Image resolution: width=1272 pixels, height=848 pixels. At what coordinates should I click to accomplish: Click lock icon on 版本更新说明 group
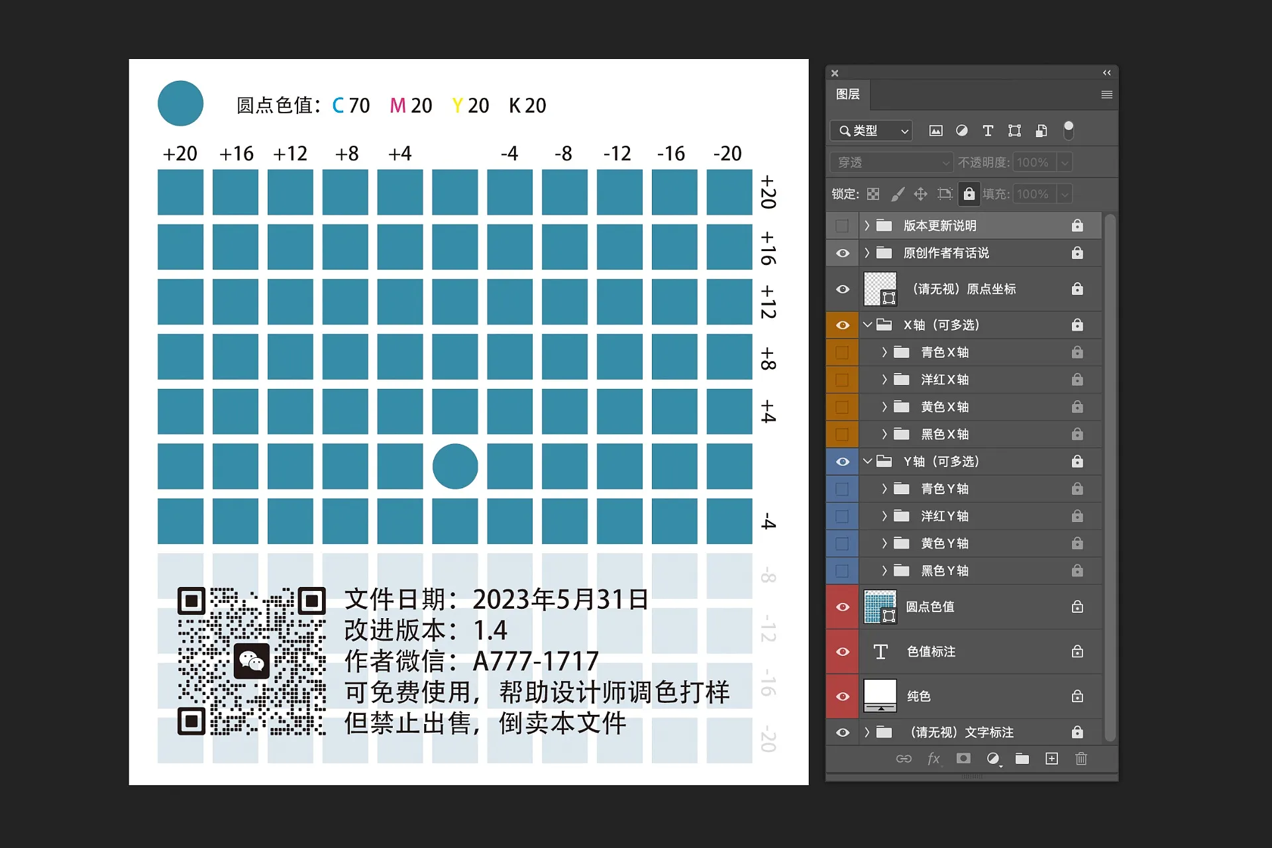[x=1077, y=226]
